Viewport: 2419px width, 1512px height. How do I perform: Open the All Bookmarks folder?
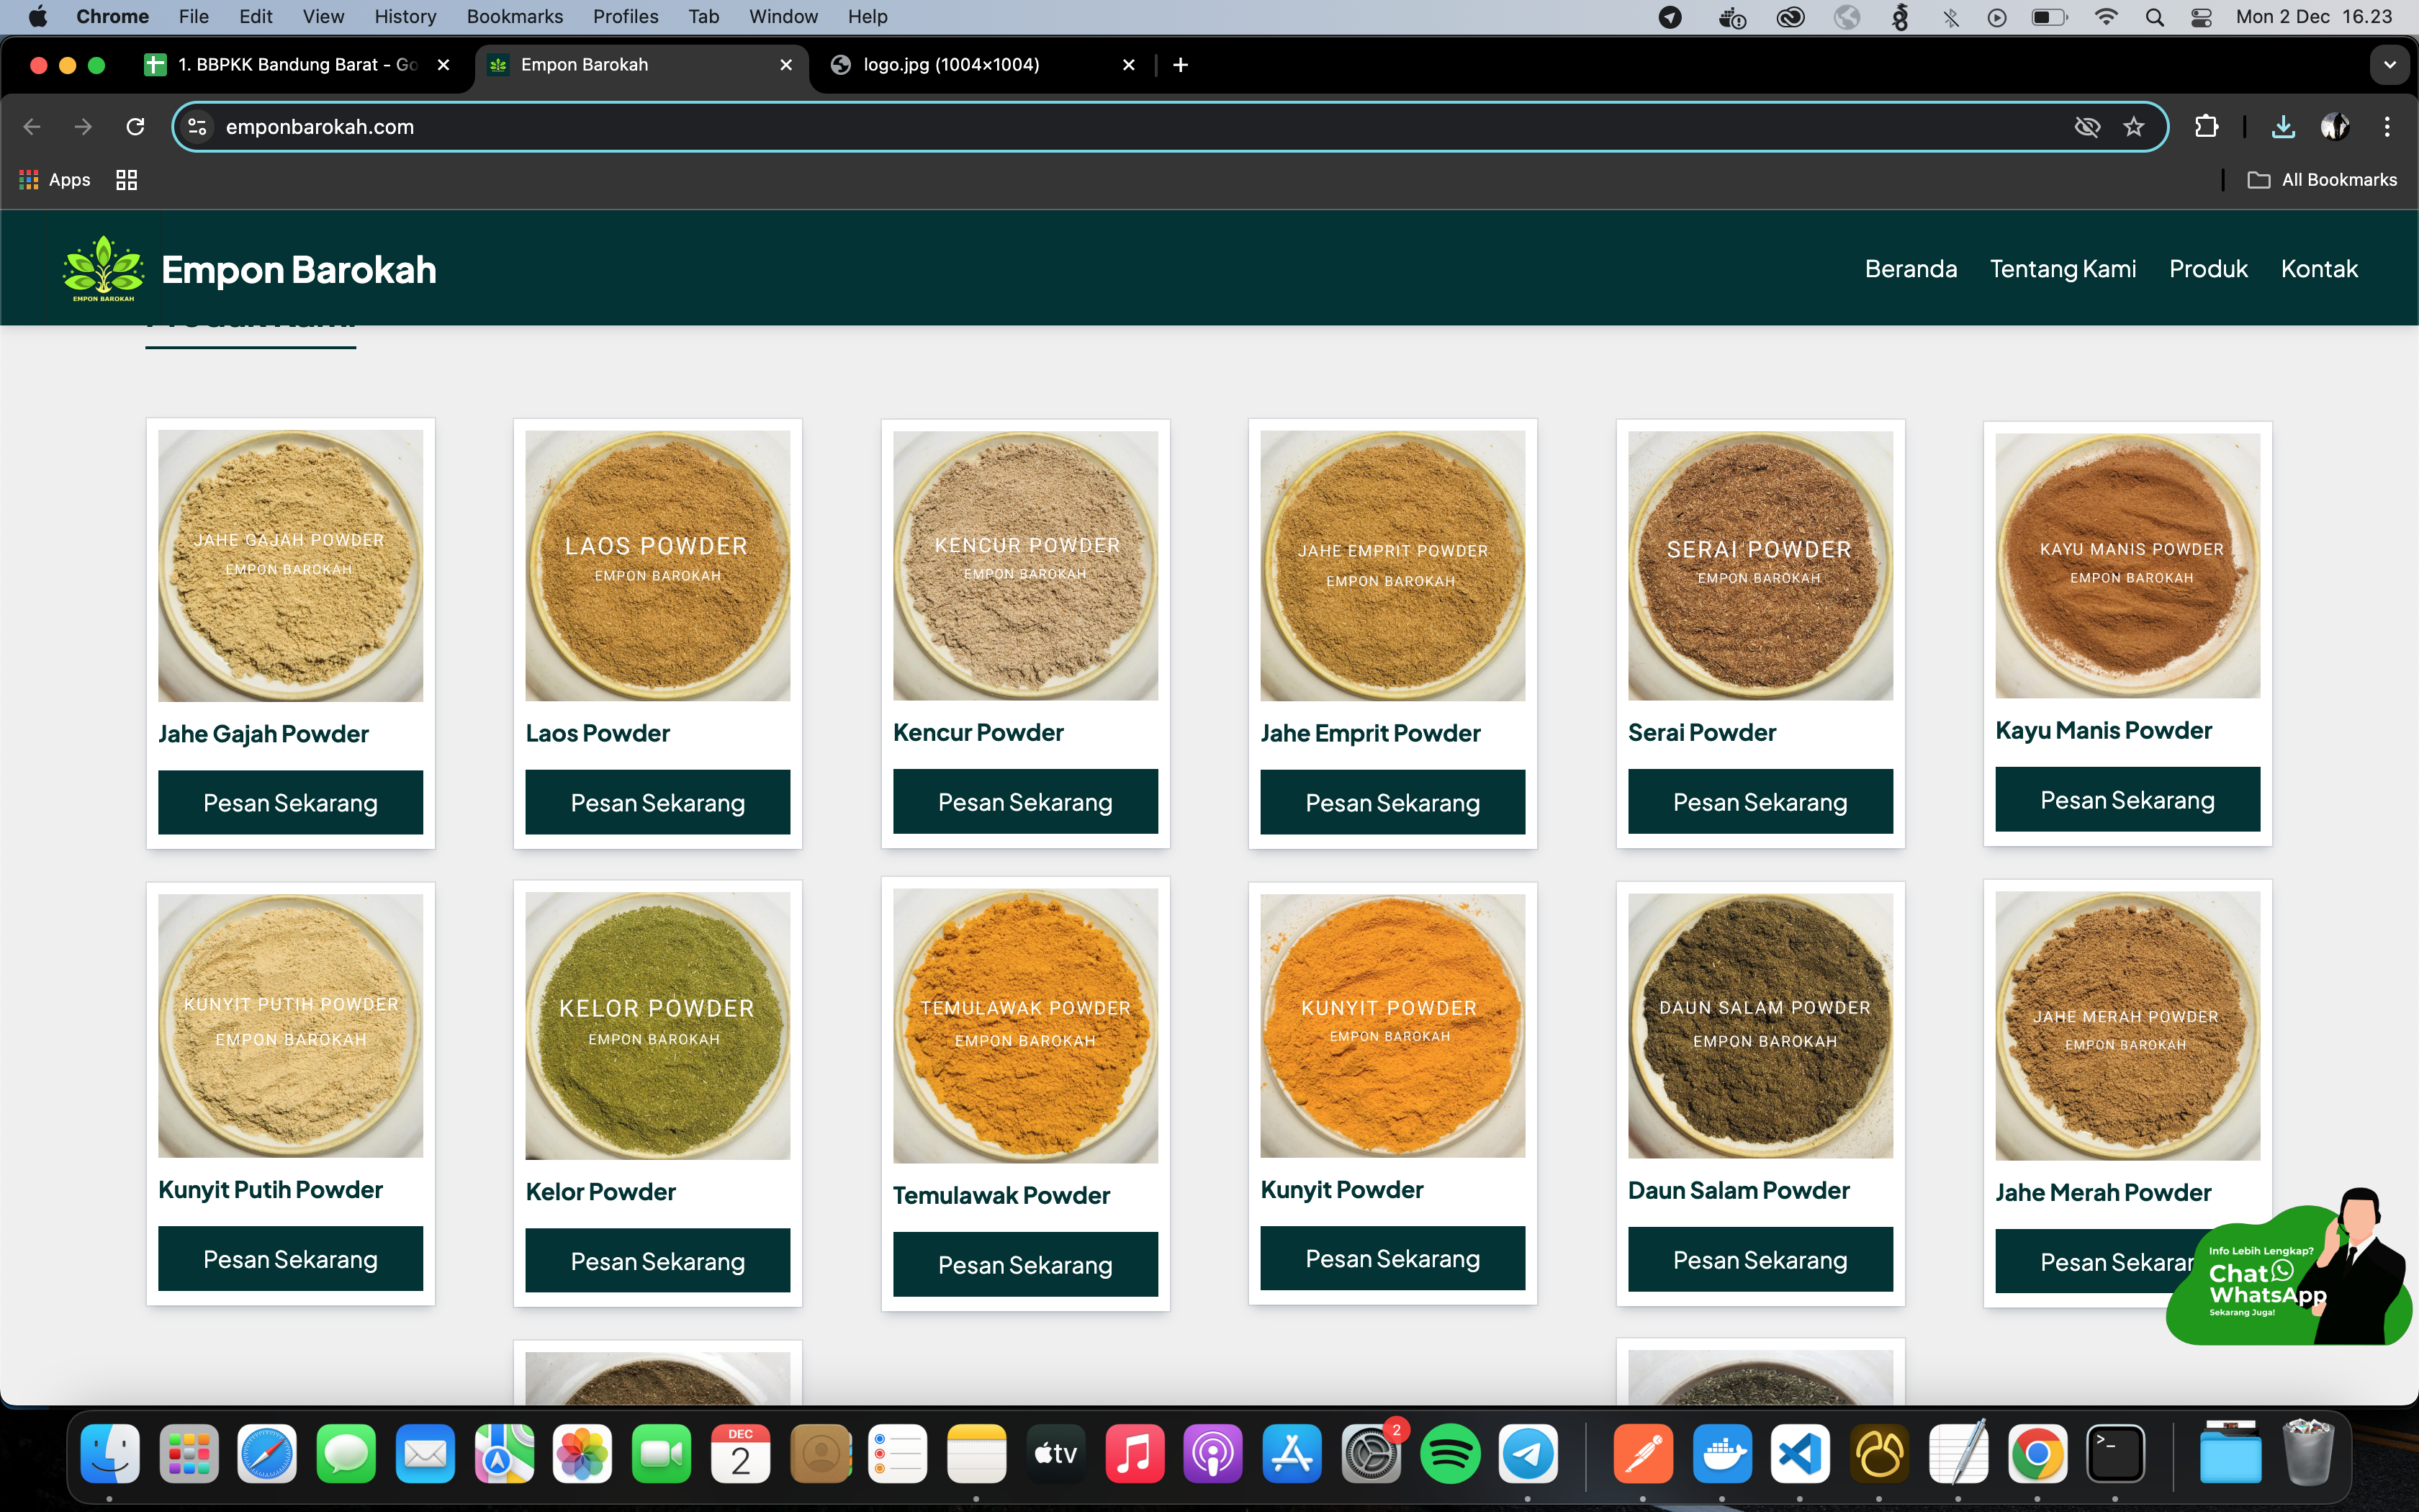pyautogui.click(x=2322, y=180)
